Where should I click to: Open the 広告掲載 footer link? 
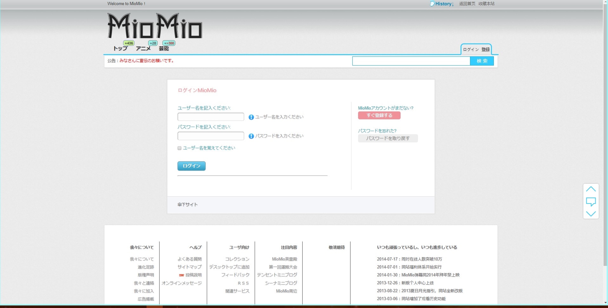click(x=146, y=299)
